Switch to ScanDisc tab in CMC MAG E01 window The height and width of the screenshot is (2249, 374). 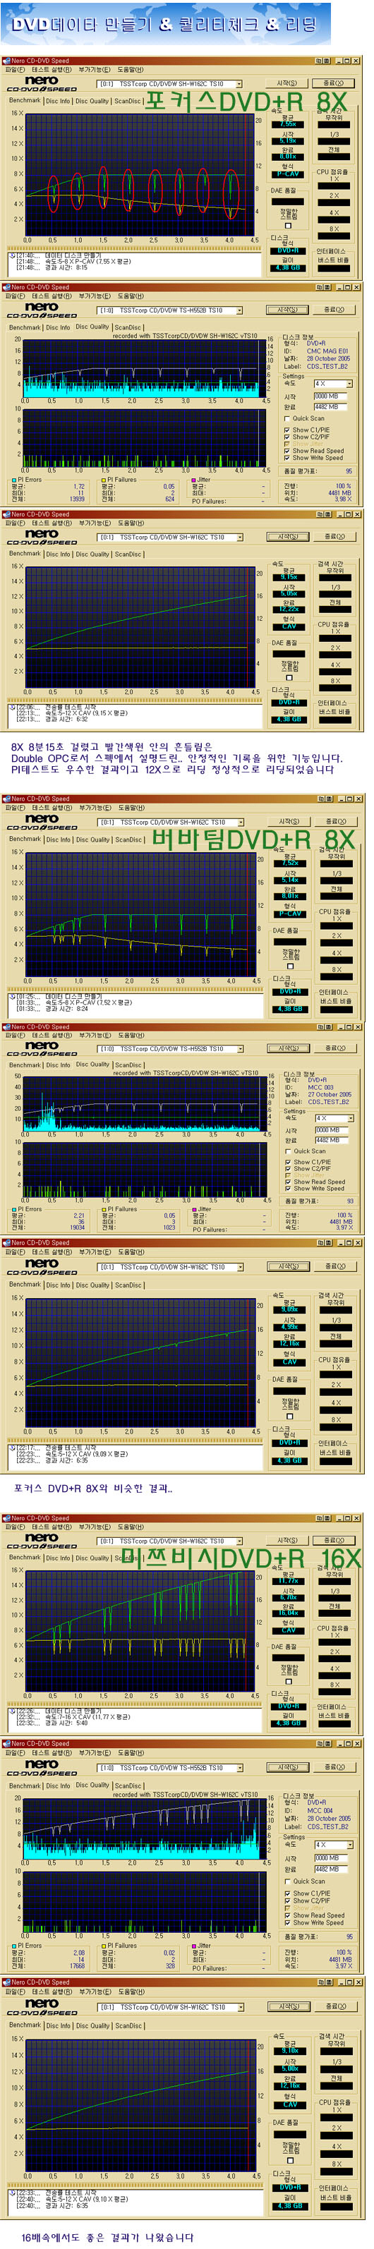click(128, 327)
